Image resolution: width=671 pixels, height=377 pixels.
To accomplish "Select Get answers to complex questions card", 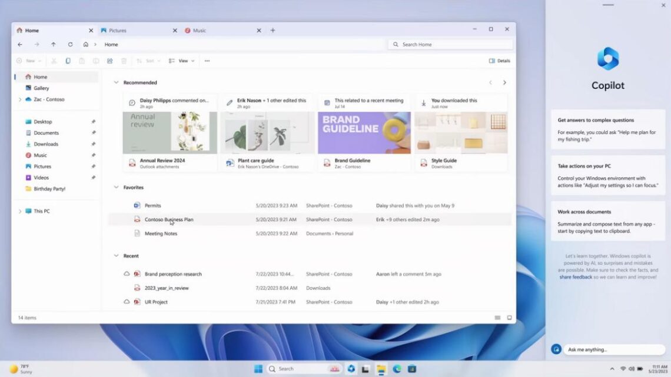I will click(607, 129).
